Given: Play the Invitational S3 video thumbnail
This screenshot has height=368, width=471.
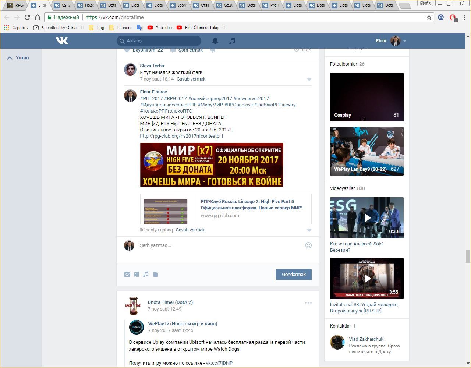Looking at the screenshot, I should (366, 278).
